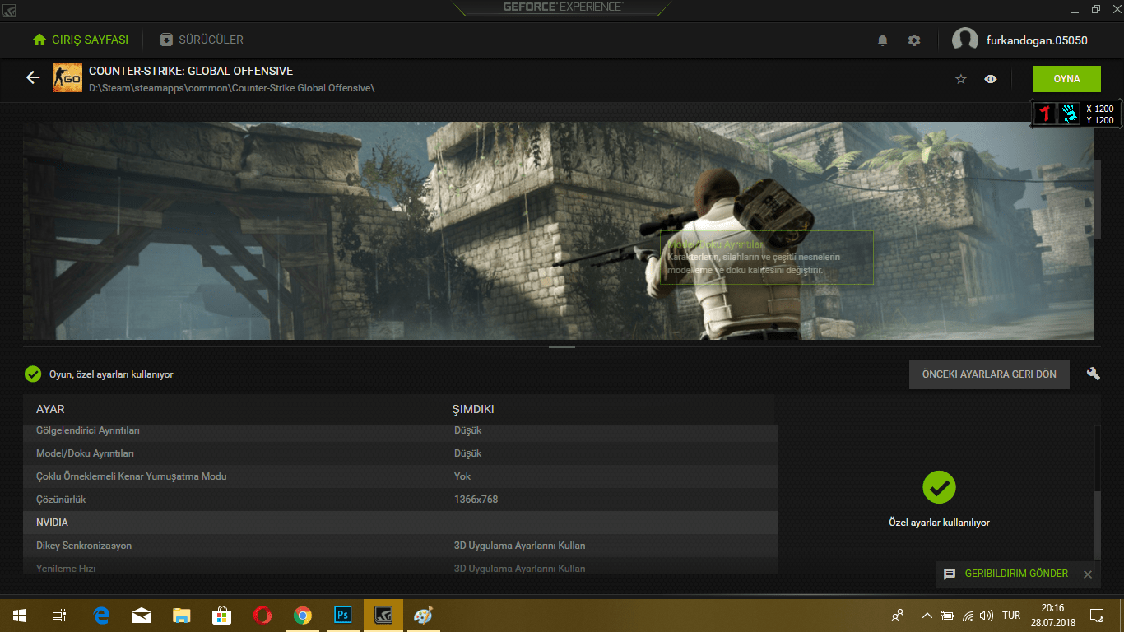Image resolution: width=1124 pixels, height=632 pixels.
Task: Open Microsoft Edge from the taskbar
Action: pyautogui.click(x=101, y=616)
